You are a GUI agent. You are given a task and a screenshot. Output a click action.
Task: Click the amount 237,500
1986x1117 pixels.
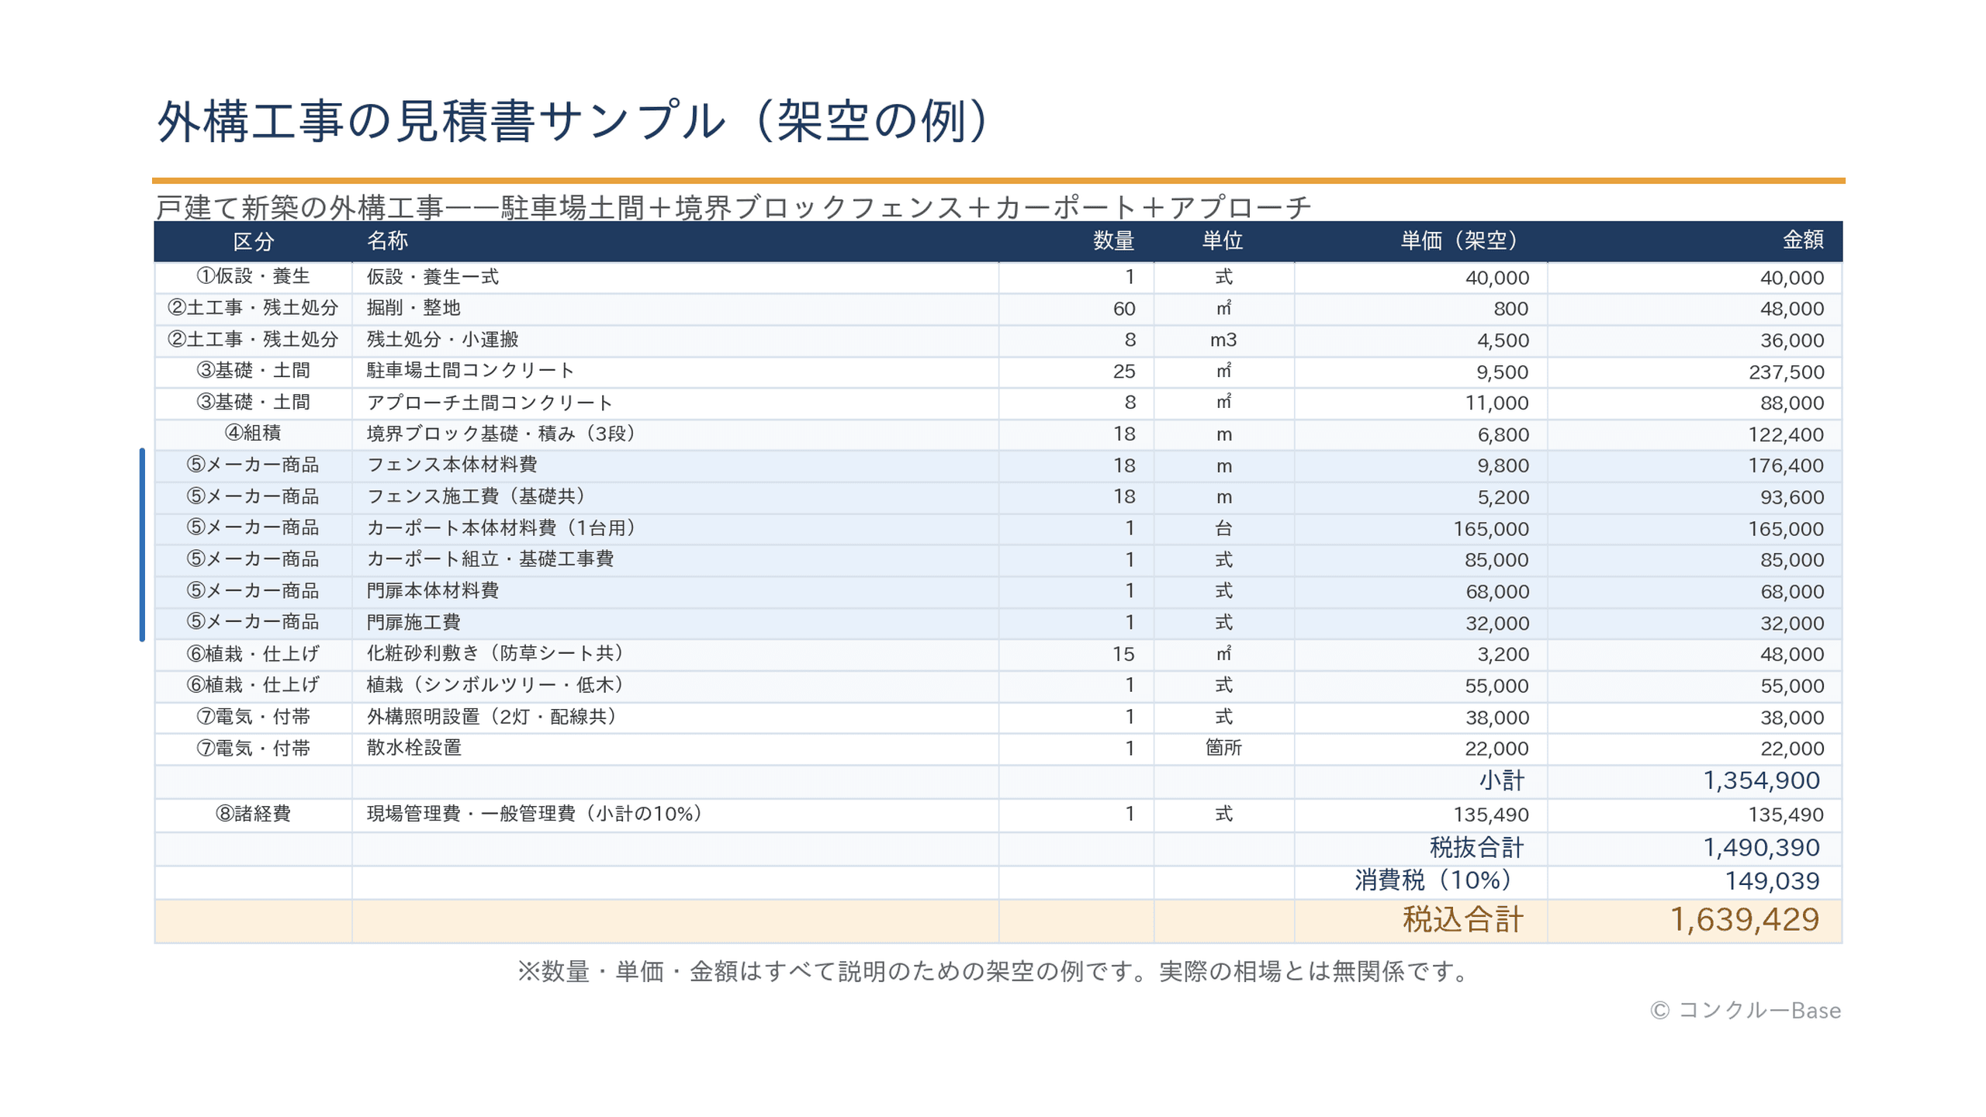pyautogui.click(x=1785, y=372)
